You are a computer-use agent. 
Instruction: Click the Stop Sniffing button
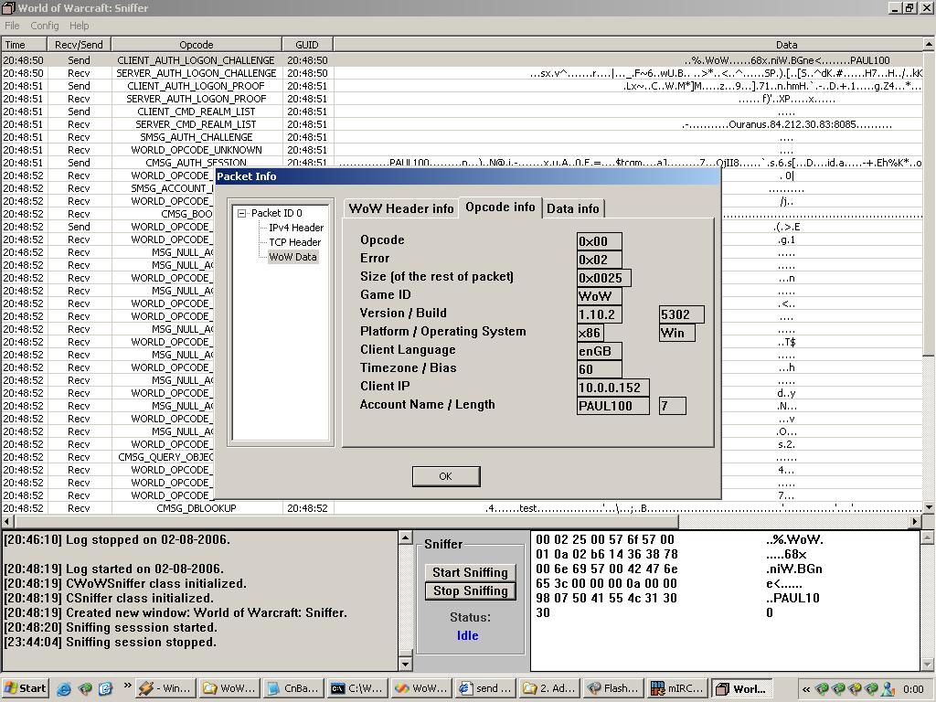470,591
